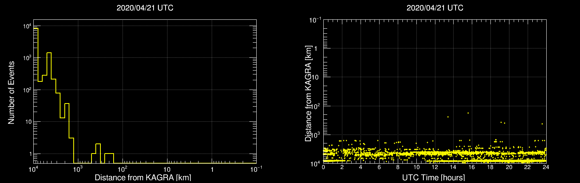This screenshot has height=183, width=580.
Task: Click the UTC time tick "18"
Action: (x=490, y=167)
